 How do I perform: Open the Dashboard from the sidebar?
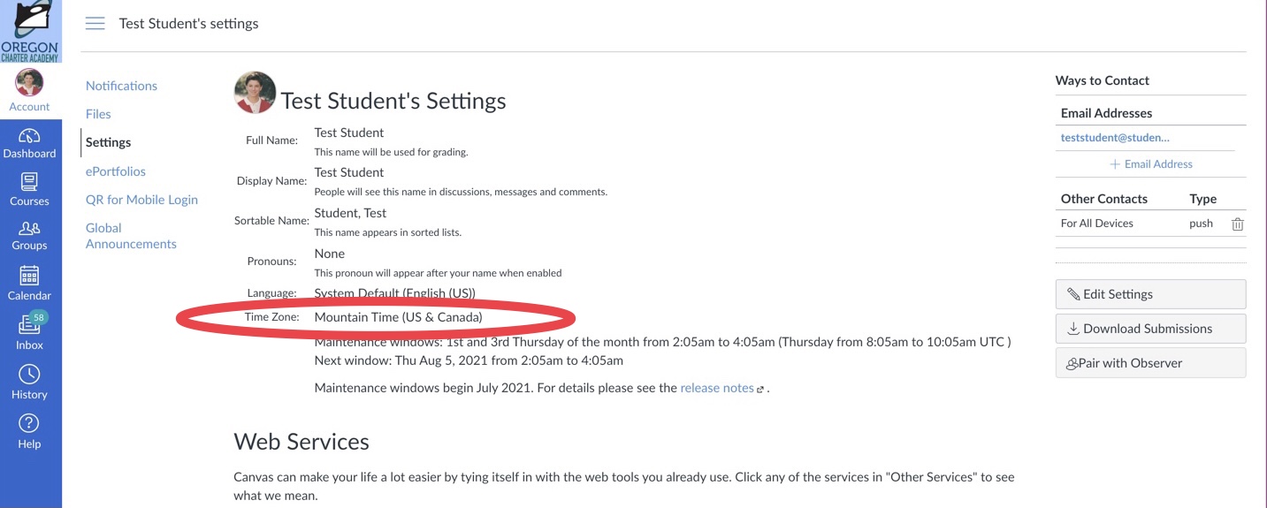pos(30,143)
